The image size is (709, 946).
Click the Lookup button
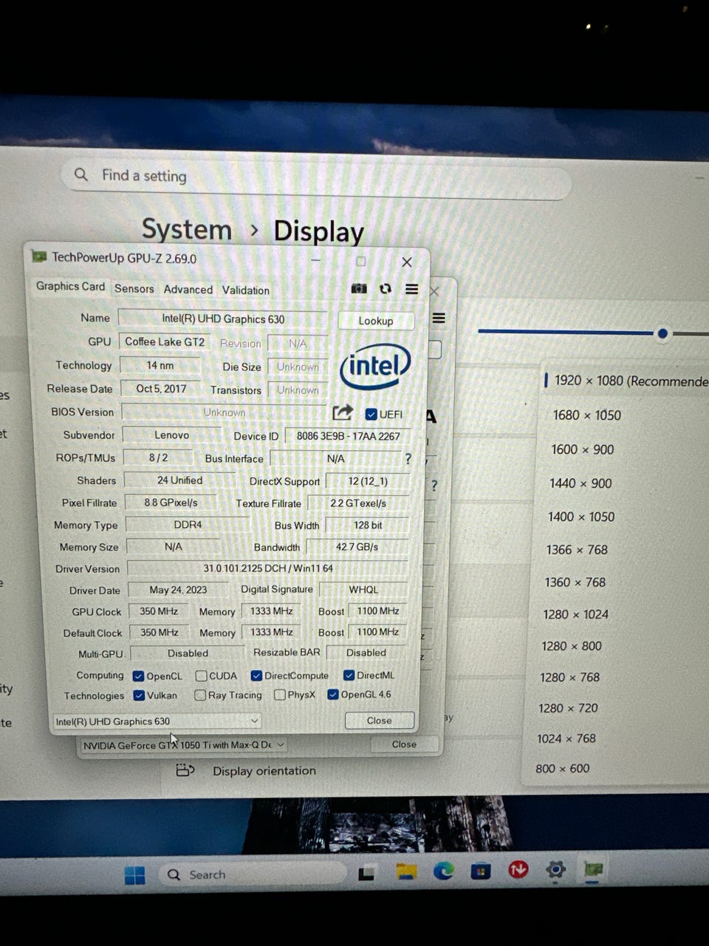376,321
